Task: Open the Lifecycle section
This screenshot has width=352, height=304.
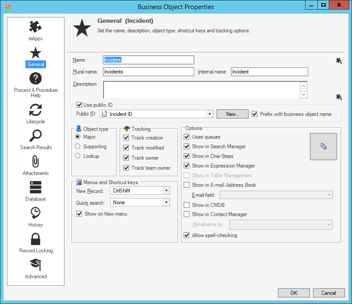Action: pos(36,110)
